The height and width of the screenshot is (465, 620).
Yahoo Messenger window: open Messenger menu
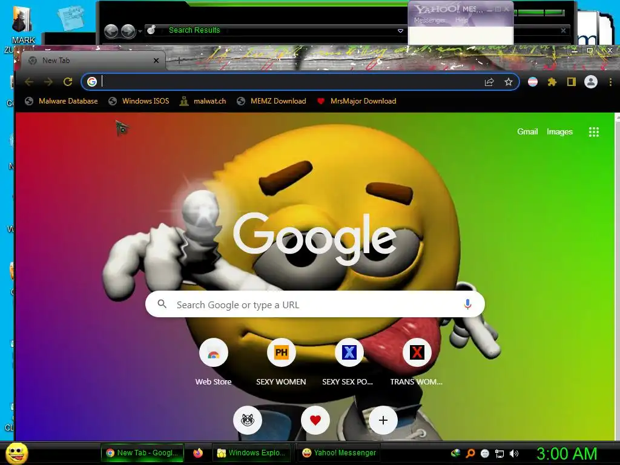429,20
